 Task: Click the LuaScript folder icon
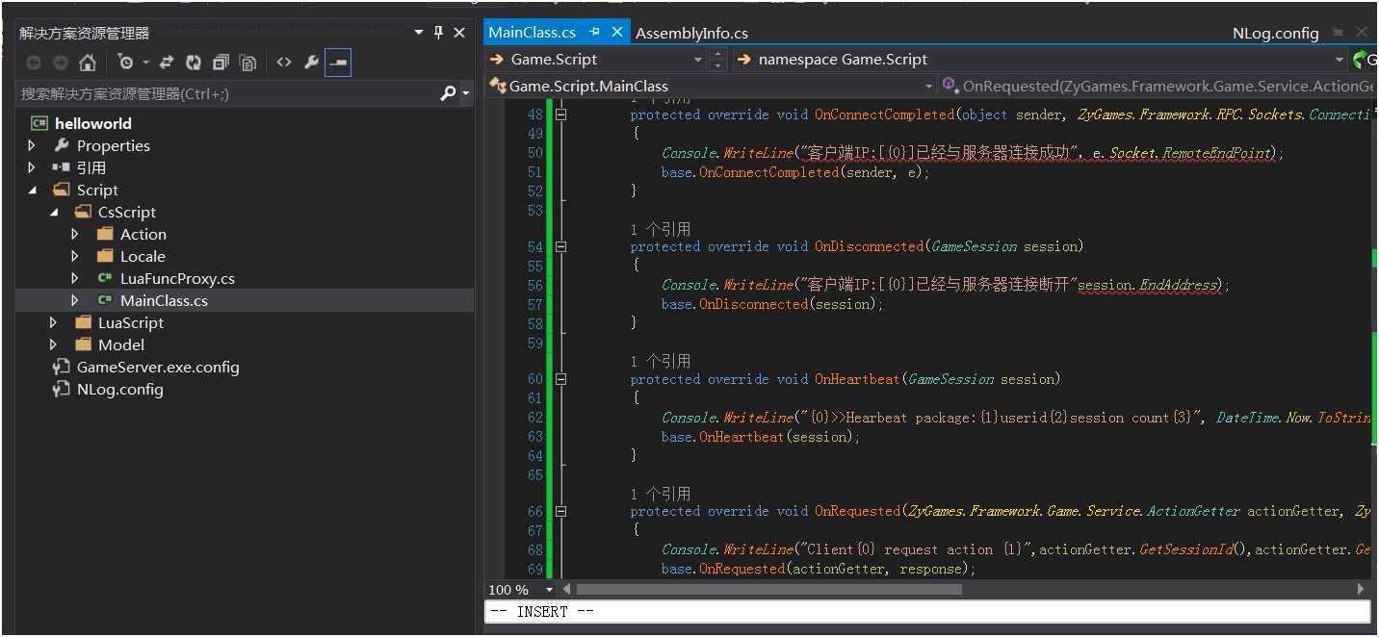pyautogui.click(x=83, y=322)
